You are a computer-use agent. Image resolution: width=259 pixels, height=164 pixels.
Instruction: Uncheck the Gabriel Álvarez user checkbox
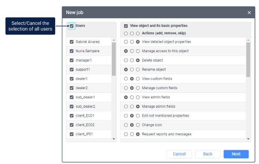pyautogui.click(x=72, y=42)
